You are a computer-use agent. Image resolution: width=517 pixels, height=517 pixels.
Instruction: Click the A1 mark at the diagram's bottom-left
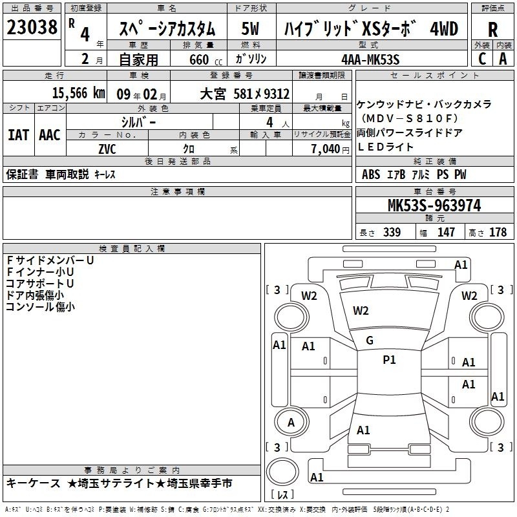(317, 477)
